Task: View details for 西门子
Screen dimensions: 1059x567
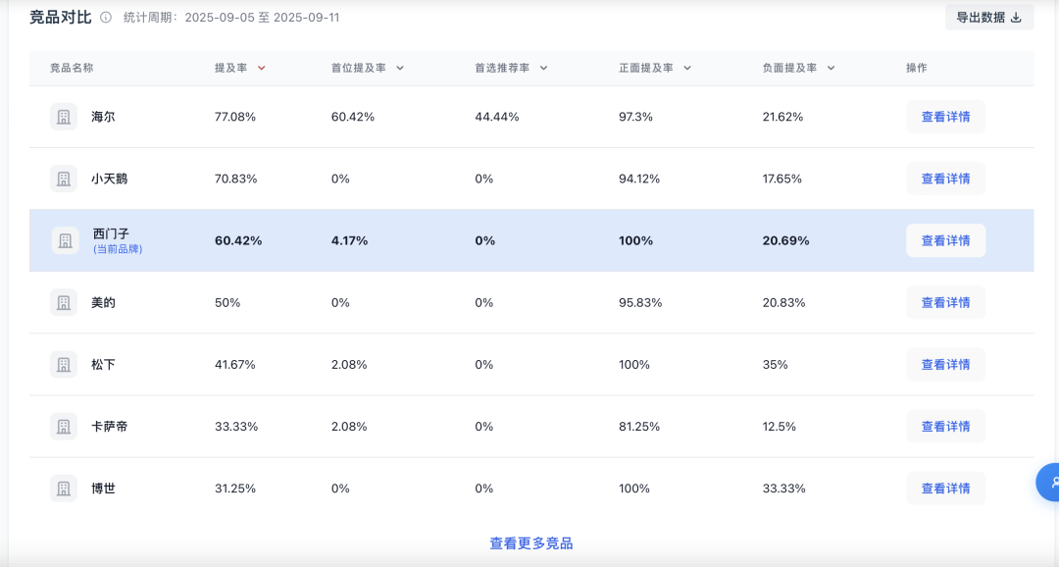Action: [x=945, y=240]
